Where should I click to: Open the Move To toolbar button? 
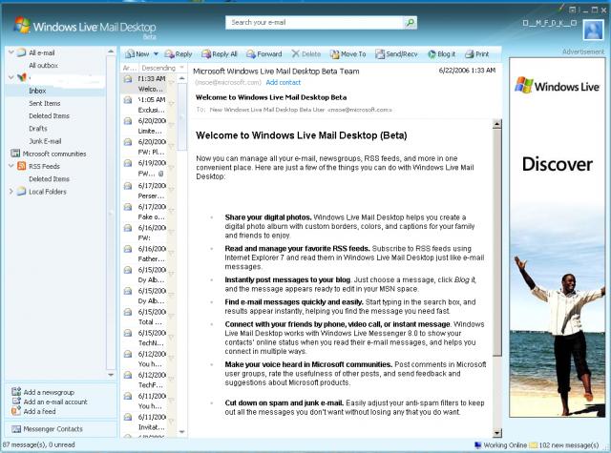(348, 54)
